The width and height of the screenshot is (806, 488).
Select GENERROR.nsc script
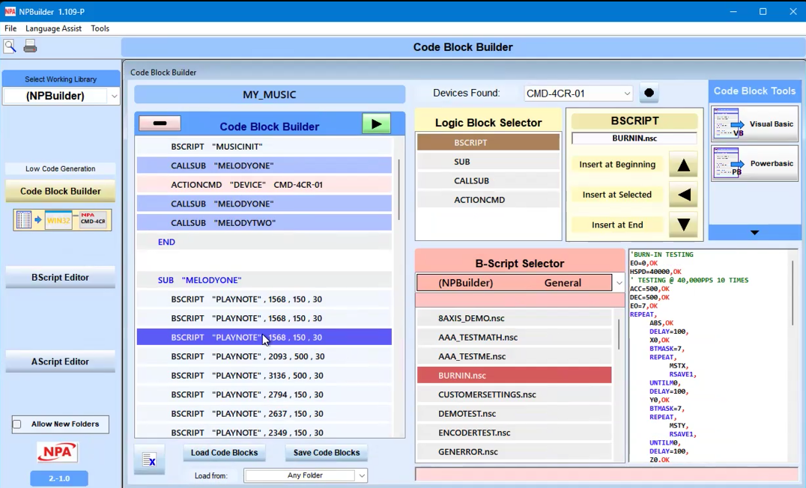514,452
